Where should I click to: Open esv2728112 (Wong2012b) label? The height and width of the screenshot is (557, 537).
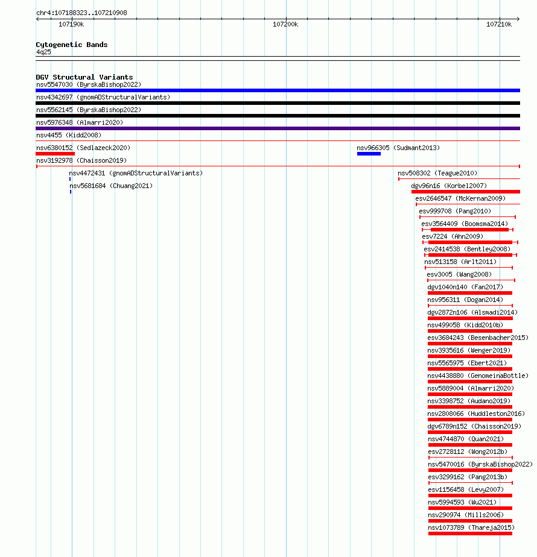coord(468,452)
